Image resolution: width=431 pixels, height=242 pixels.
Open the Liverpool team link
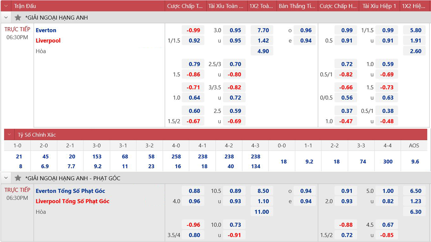pos(48,41)
